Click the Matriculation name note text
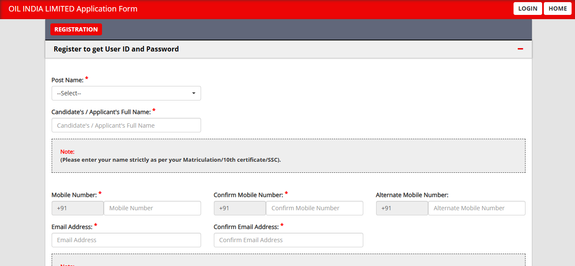 (170, 160)
